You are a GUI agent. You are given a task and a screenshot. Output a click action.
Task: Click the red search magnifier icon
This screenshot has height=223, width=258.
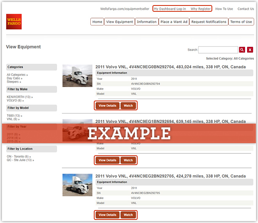pyautogui.click(x=242, y=50)
